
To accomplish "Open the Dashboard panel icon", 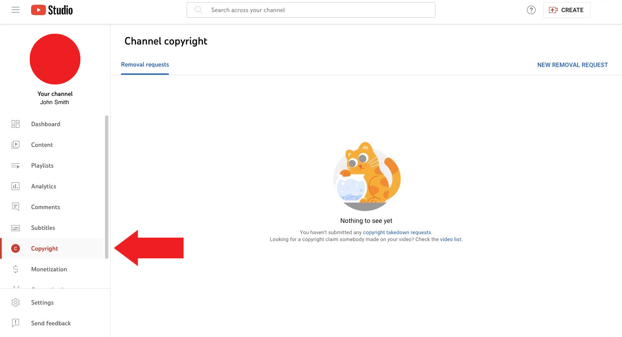I will pyautogui.click(x=15, y=124).
